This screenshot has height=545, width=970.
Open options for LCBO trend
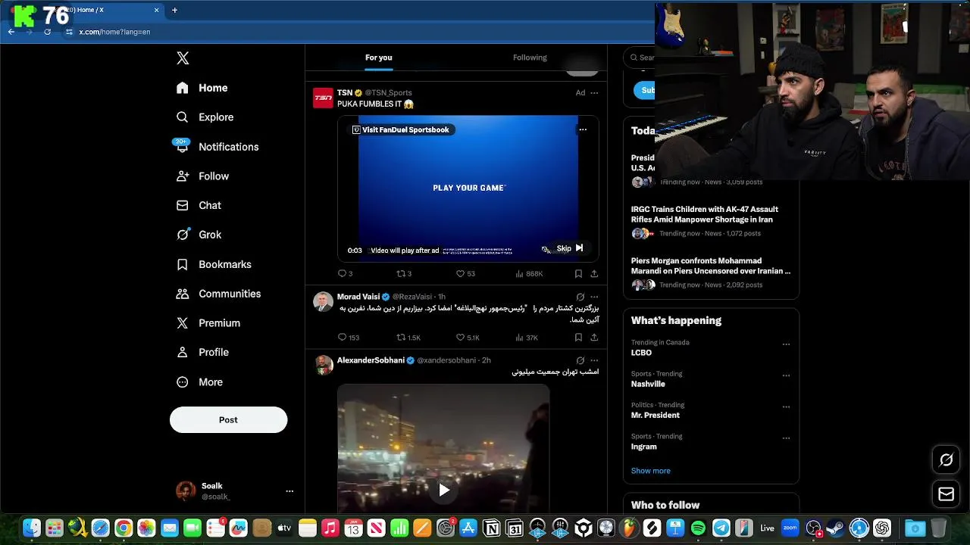(x=786, y=344)
